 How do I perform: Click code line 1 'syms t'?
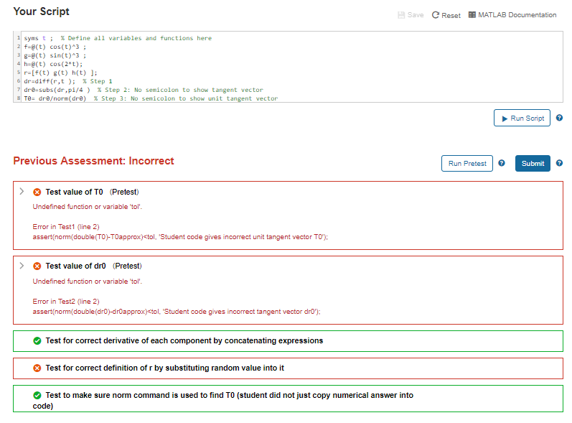tap(118, 38)
